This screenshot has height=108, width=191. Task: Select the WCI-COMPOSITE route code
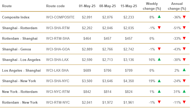click(x=60, y=17)
